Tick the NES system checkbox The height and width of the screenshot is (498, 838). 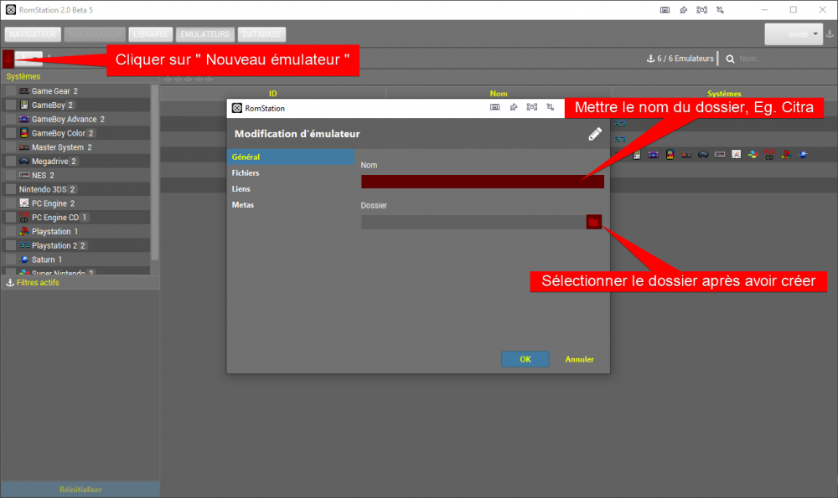coord(11,175)
